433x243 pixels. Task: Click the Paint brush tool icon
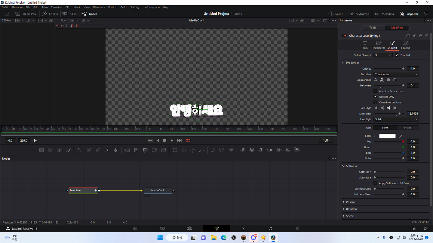pyautogui.click(x=68, y=150)
